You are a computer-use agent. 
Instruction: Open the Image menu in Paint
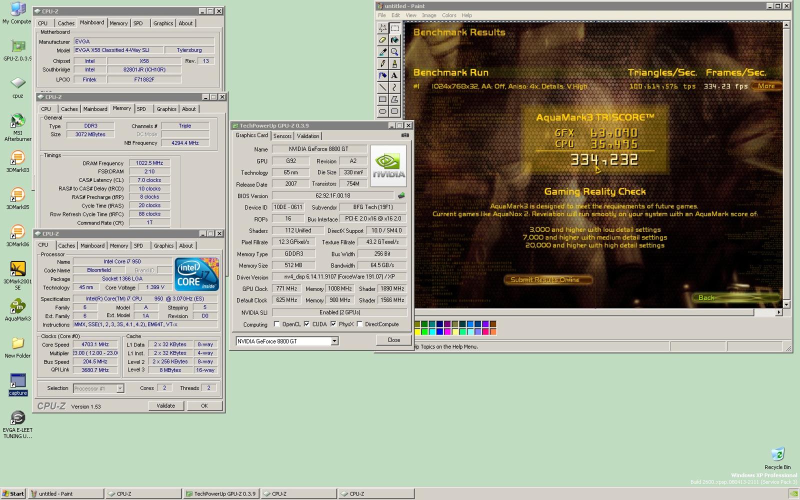[x=429, y=15]
